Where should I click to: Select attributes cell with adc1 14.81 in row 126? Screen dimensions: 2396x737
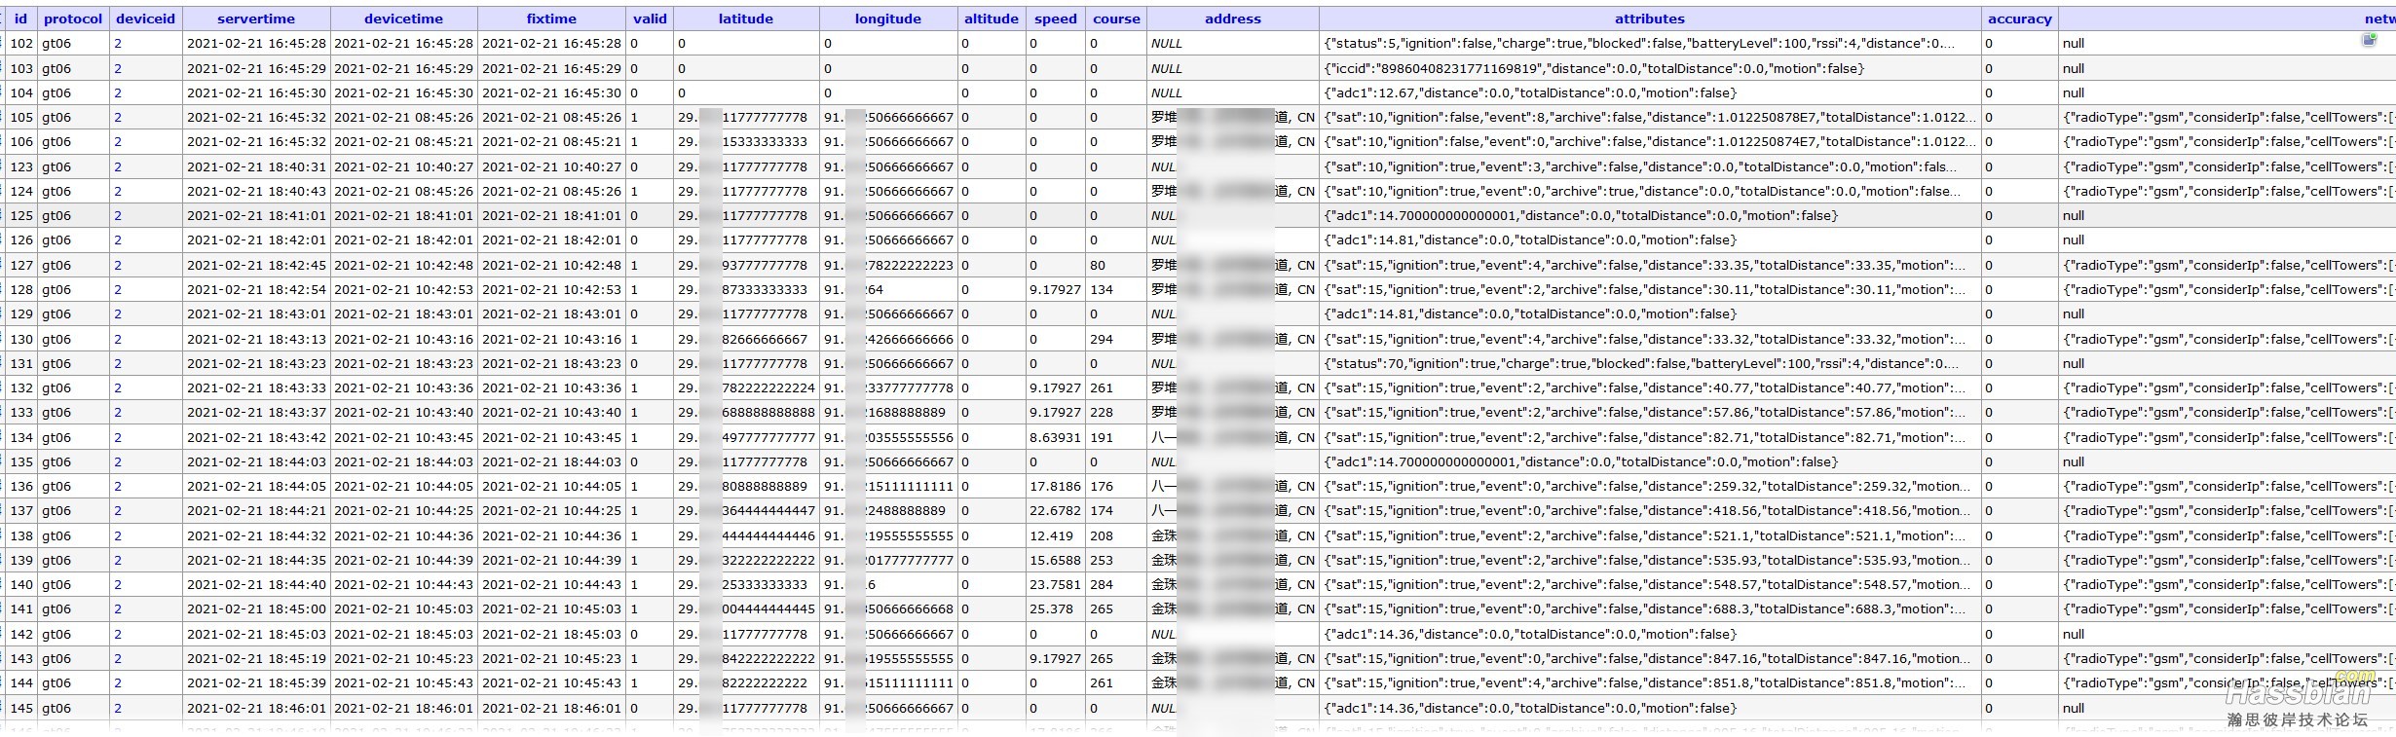click(x=1650, y=240)
